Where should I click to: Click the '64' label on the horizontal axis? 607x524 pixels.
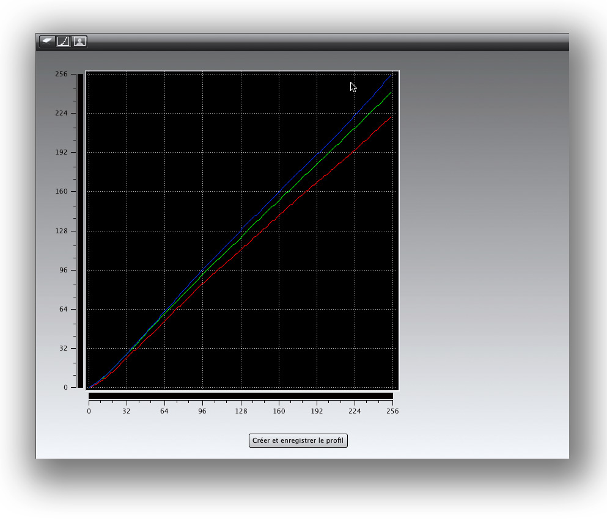coord(164,411)
